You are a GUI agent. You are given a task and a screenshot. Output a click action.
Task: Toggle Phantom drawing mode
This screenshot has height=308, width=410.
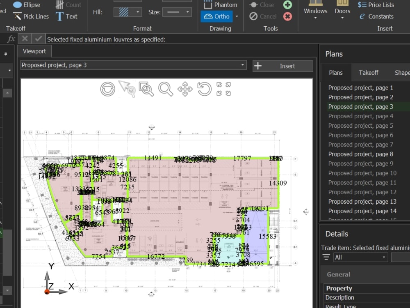(x=220, y=5)
